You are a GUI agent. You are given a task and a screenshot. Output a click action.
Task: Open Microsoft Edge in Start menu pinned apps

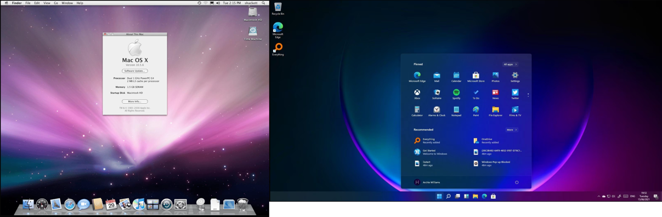pos(417,77)
